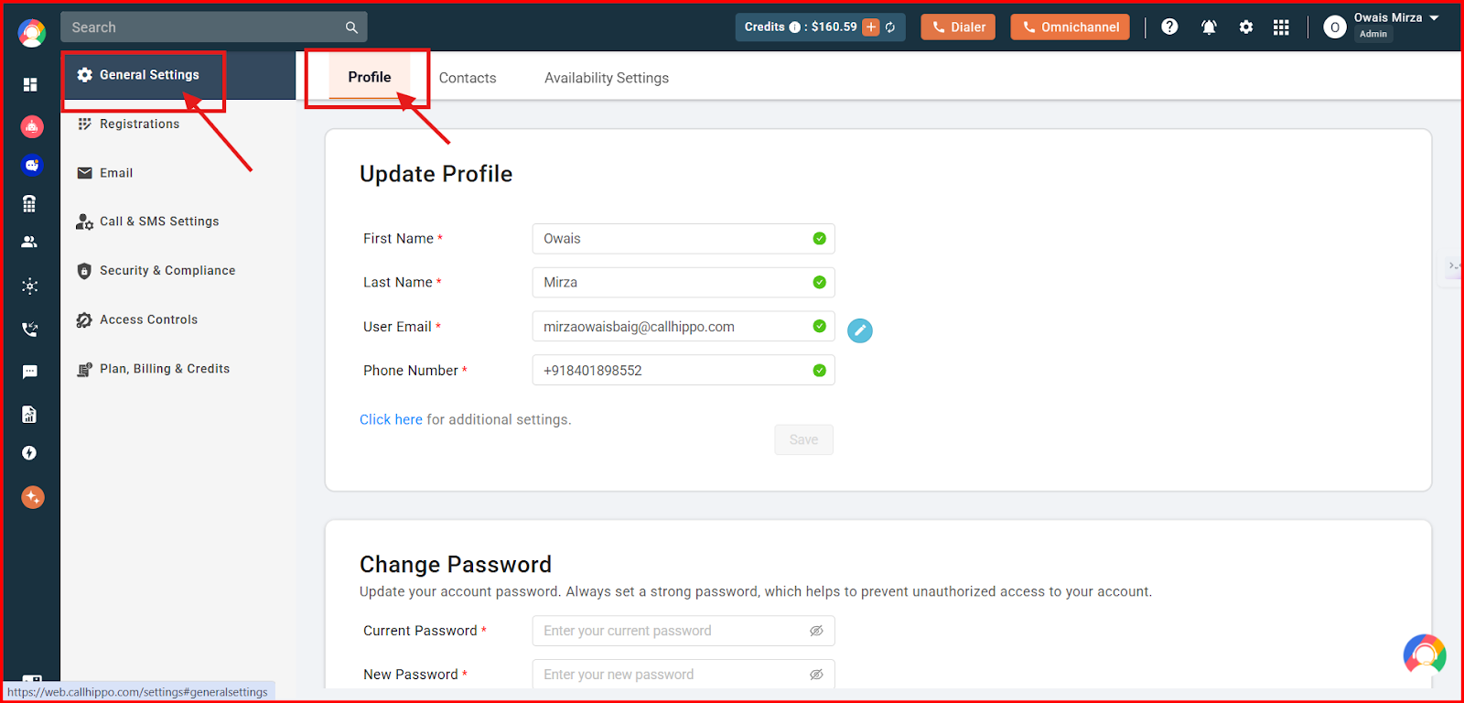Image resolution: width=1464 pixels, height=703 pixels.
Task: Open the blue chat bot sidebar icon
Action: tap(32, 165)
